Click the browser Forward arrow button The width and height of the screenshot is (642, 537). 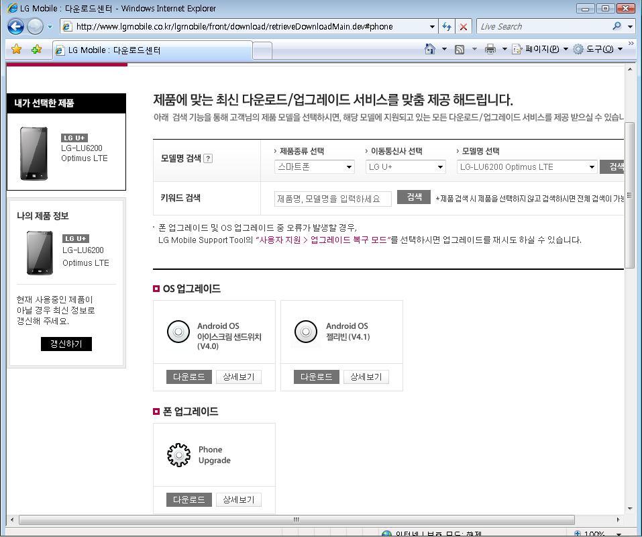(35, 27)
